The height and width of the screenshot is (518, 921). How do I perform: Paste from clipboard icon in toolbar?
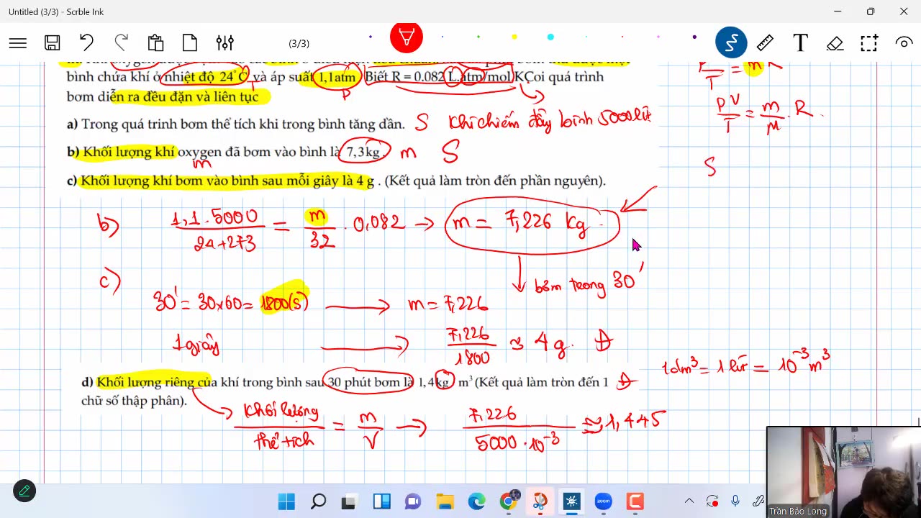pyautogui.click(x=155, y=43)
